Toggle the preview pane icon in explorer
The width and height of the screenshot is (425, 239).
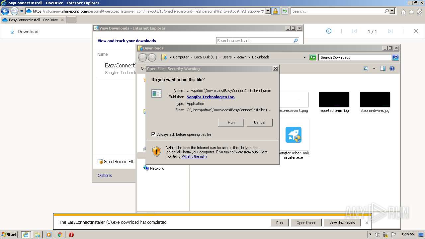click(x=383, y=68)
